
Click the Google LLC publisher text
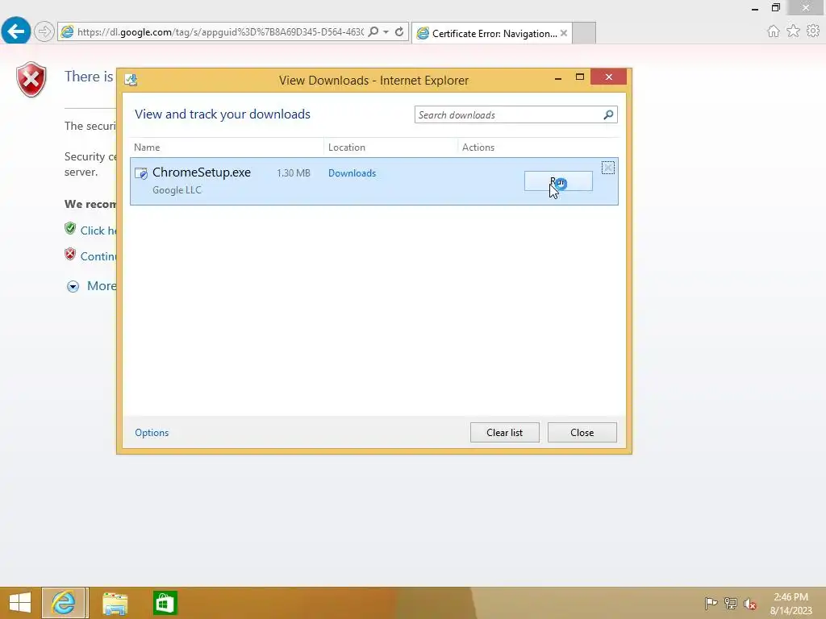click(177, 190)
